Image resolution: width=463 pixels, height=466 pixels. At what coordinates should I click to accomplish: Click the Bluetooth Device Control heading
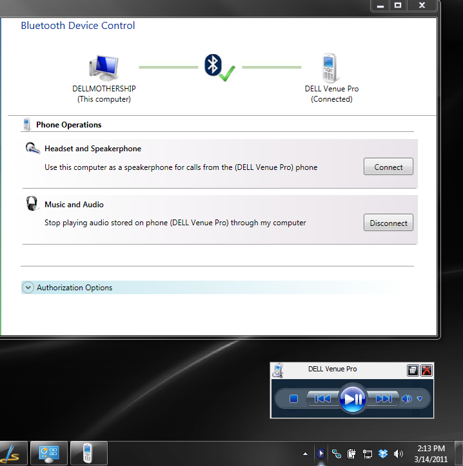tap(78, 26)
